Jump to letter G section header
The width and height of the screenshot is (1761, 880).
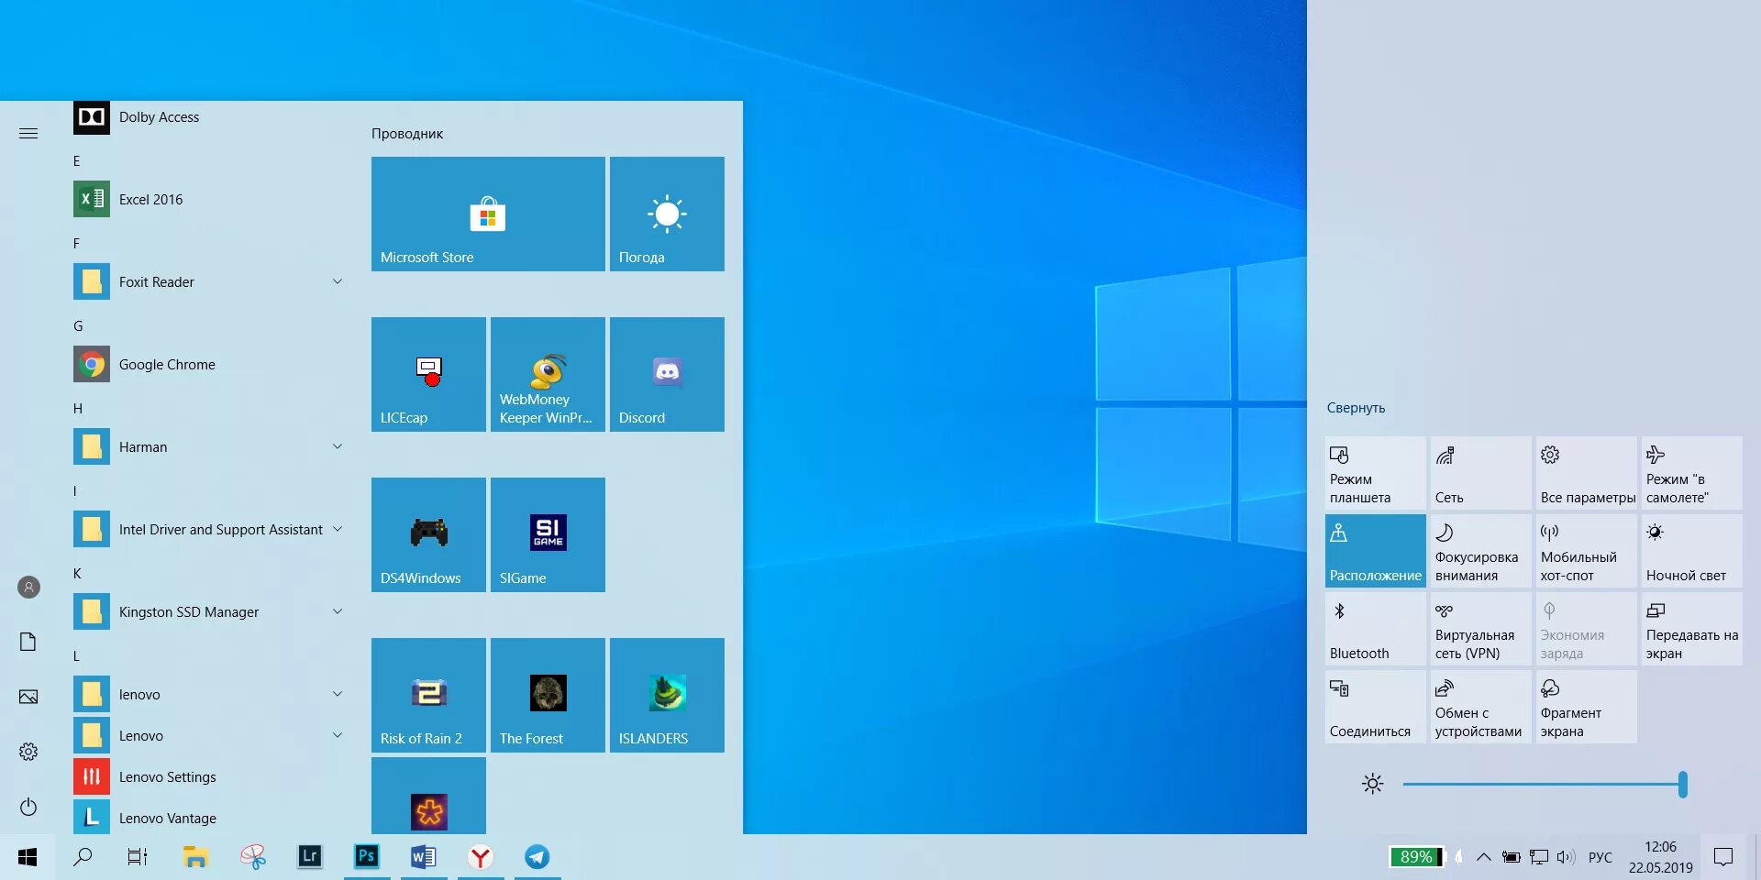[x=78, y=326]
